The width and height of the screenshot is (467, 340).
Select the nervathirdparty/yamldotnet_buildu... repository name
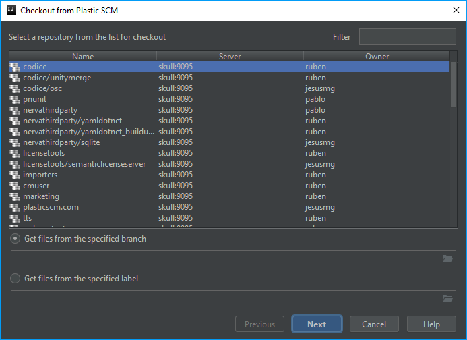89,132
